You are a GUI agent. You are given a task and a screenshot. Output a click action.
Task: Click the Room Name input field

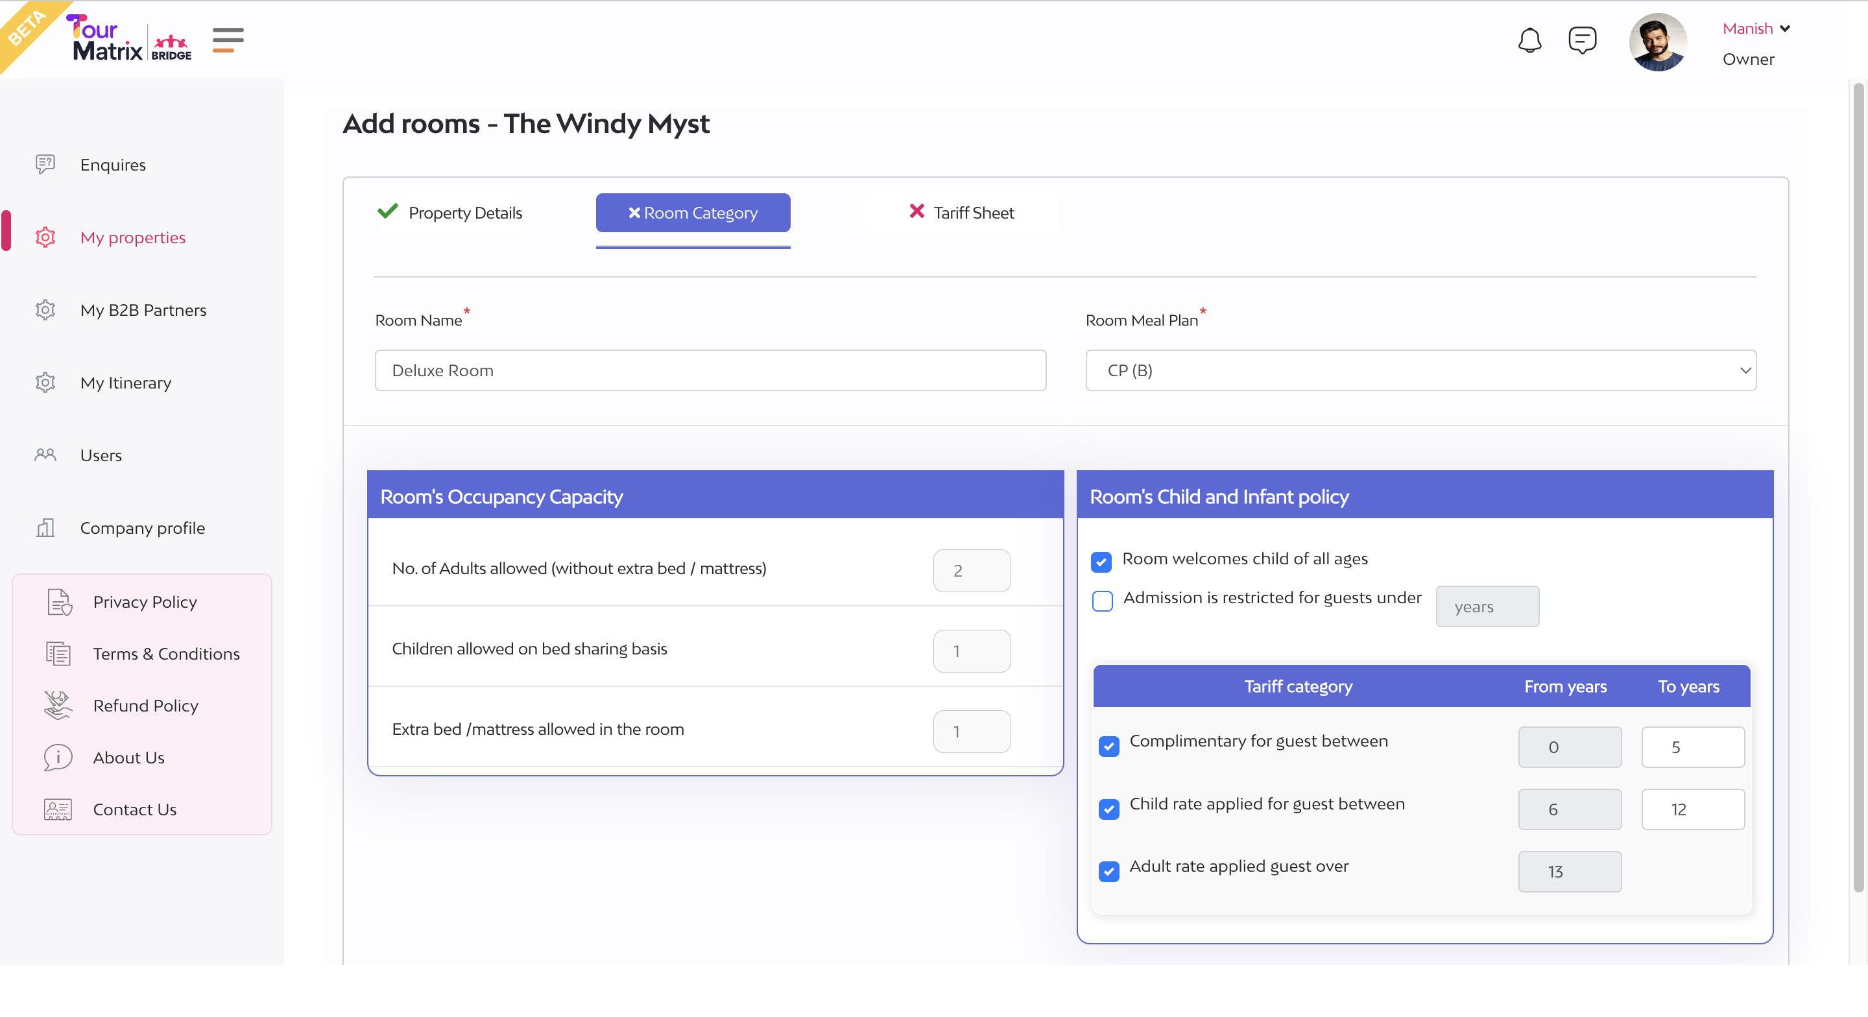click(710, 371)
